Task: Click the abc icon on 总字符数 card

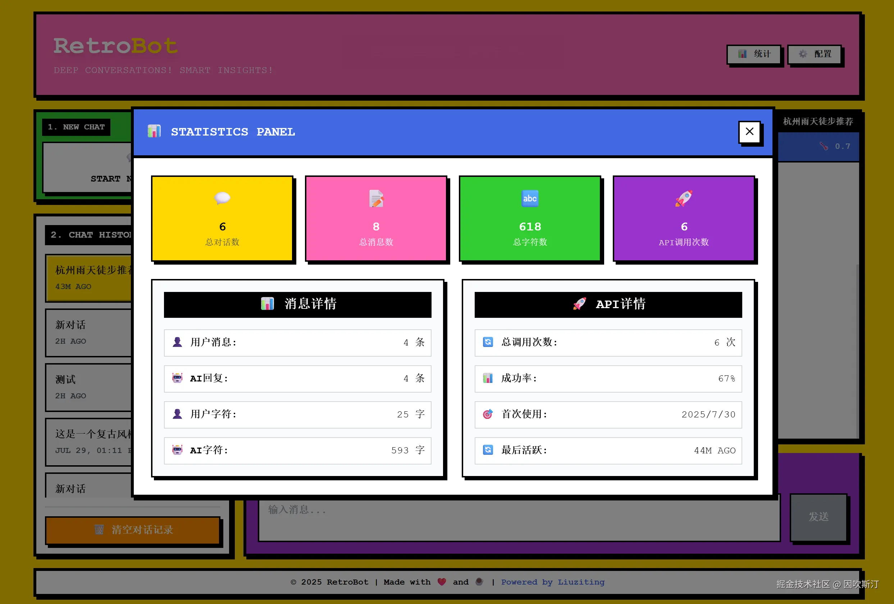Action: (530, 198)
